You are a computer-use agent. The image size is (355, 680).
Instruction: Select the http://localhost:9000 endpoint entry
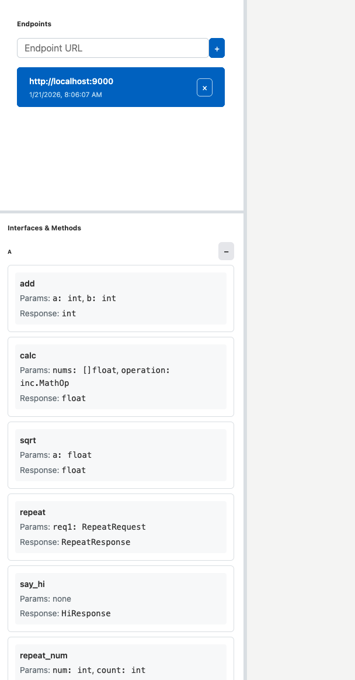[105, 87]
